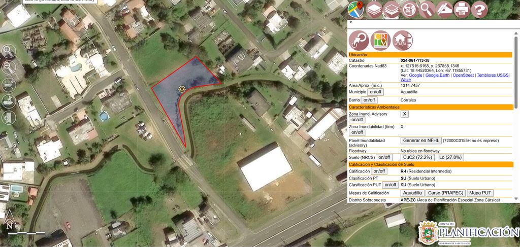Image resolution: width=520 pixels, height=247 pixels.
Task: Click the CuC2 (72.2%) soil button
Action: (x=418, y=157)
